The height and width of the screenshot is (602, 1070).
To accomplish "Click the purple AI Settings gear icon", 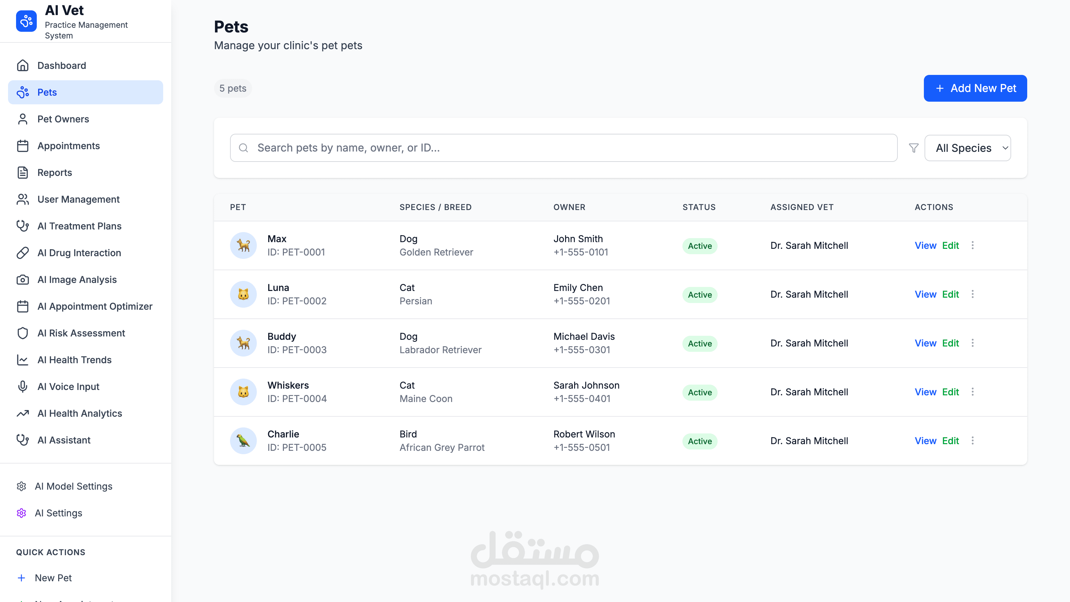I will coord(22,513).
